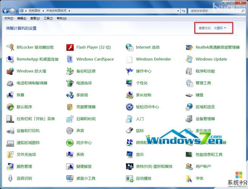Click the Internet 选项 link
The image size is (248, 189).
[148, 48]
